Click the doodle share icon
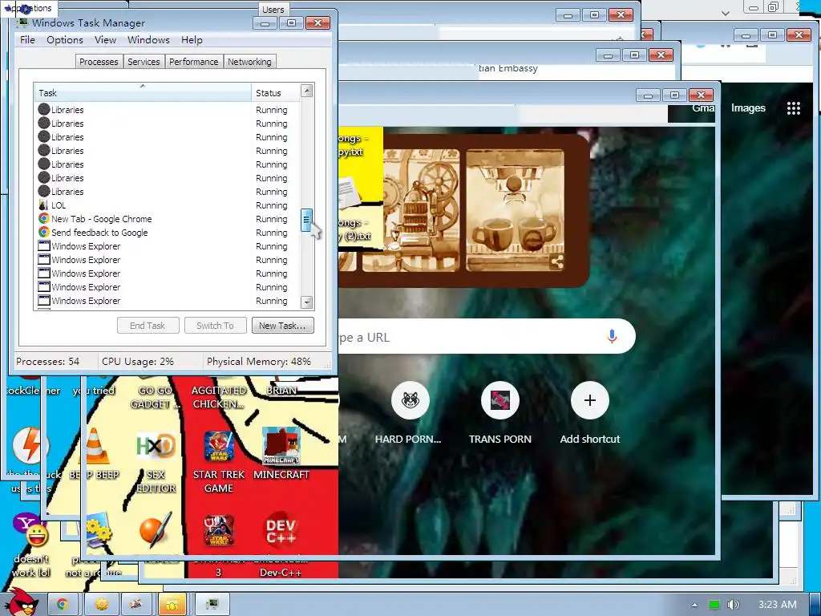Image resolution: width=821 pixels, height=616 pixels. point(557,262)
